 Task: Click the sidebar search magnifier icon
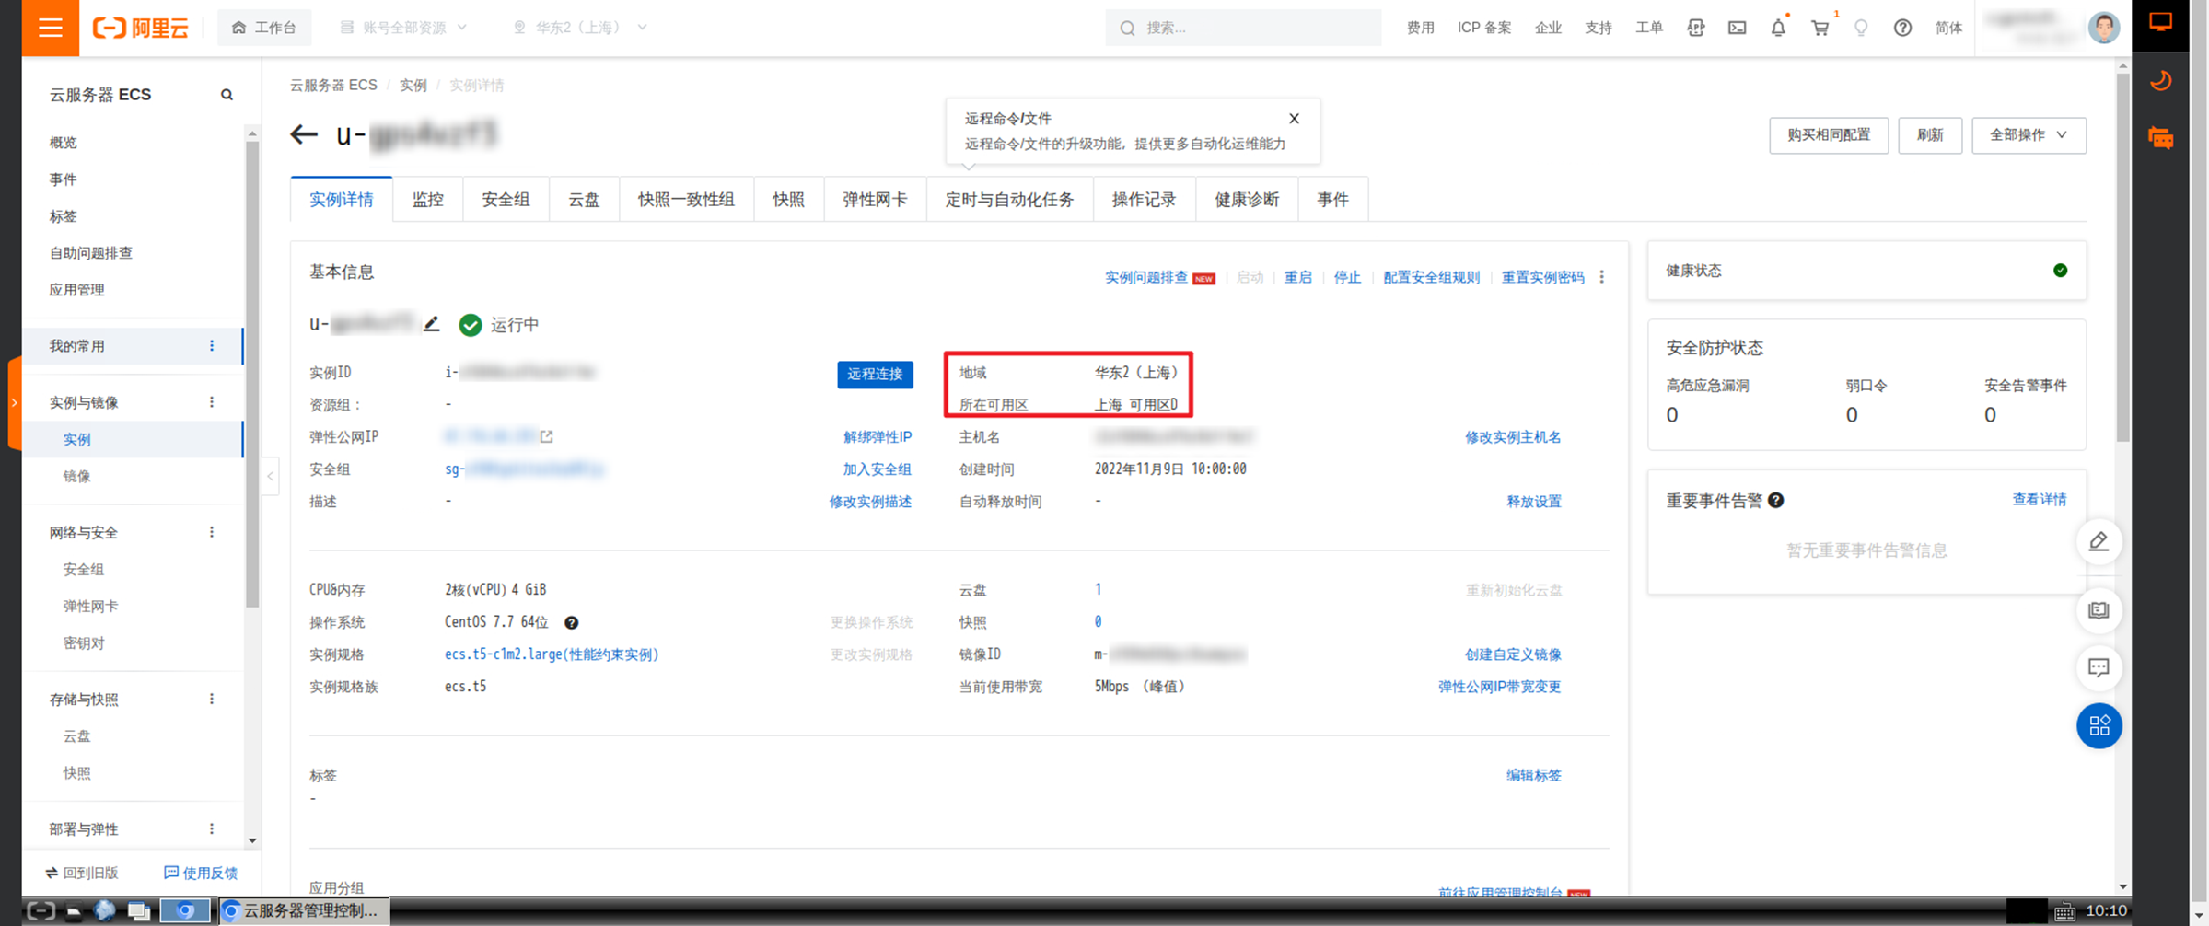[227, 95]
